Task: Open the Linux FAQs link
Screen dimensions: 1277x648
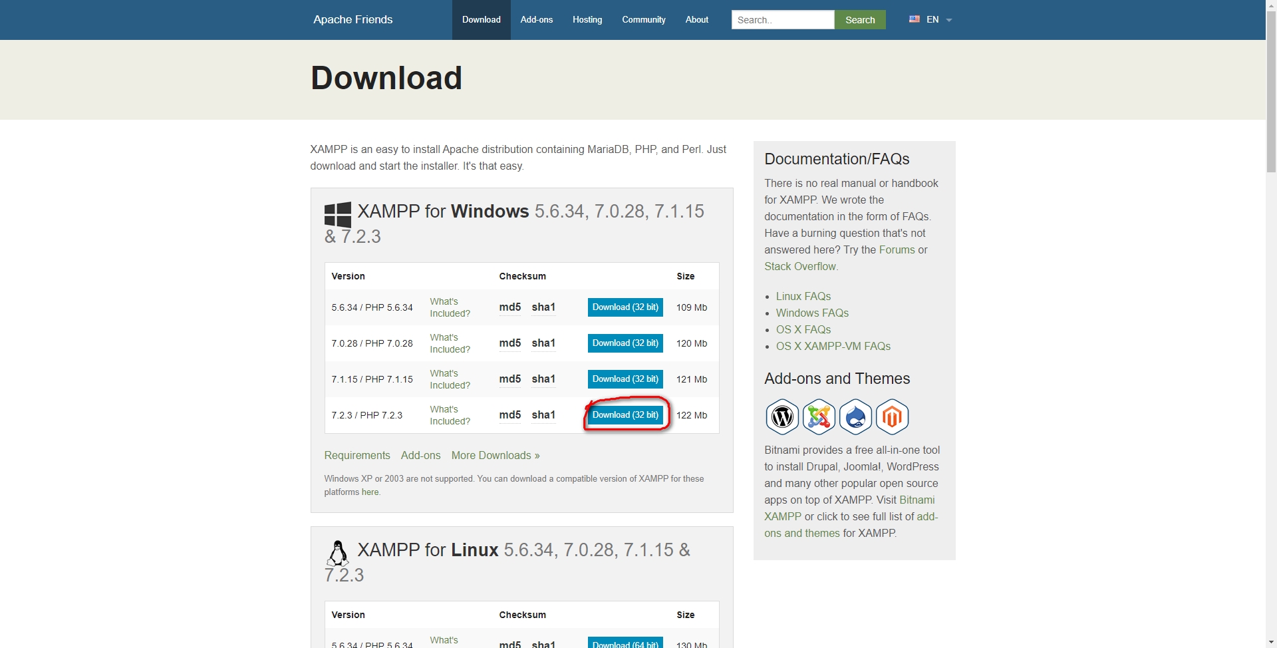Action: (x=803, y=296)
